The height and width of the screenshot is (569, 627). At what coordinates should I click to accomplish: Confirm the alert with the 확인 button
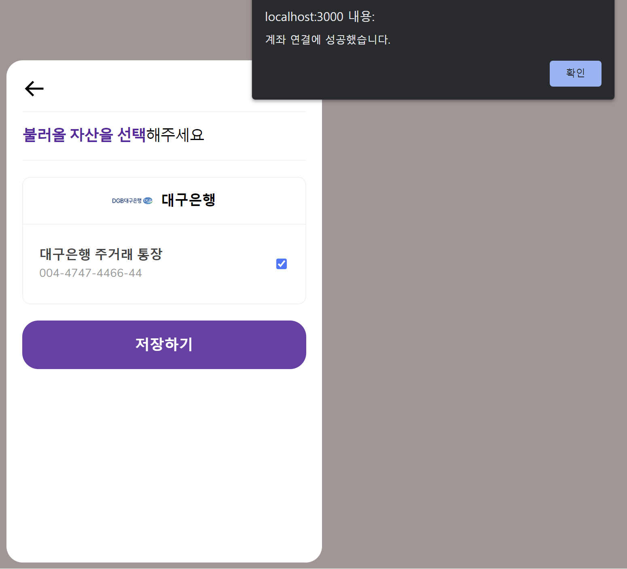coord(575,74)
